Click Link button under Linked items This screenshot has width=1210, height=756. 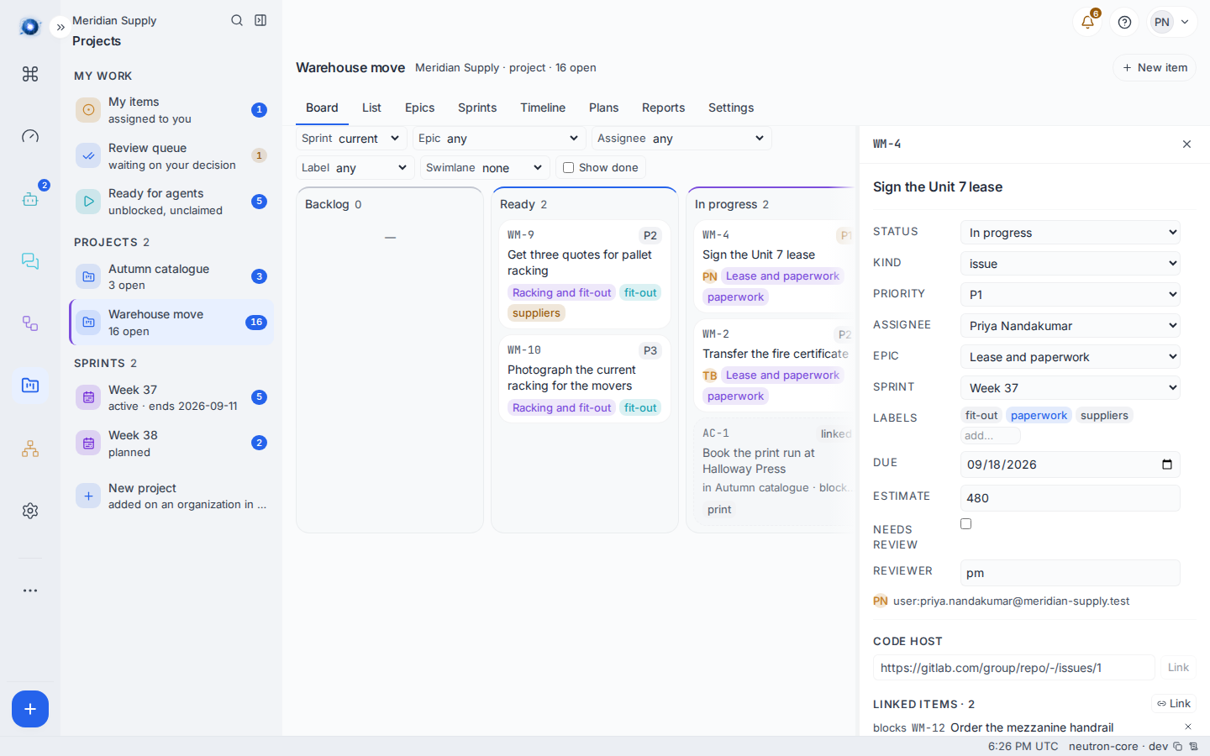(x=1174, y=703)
